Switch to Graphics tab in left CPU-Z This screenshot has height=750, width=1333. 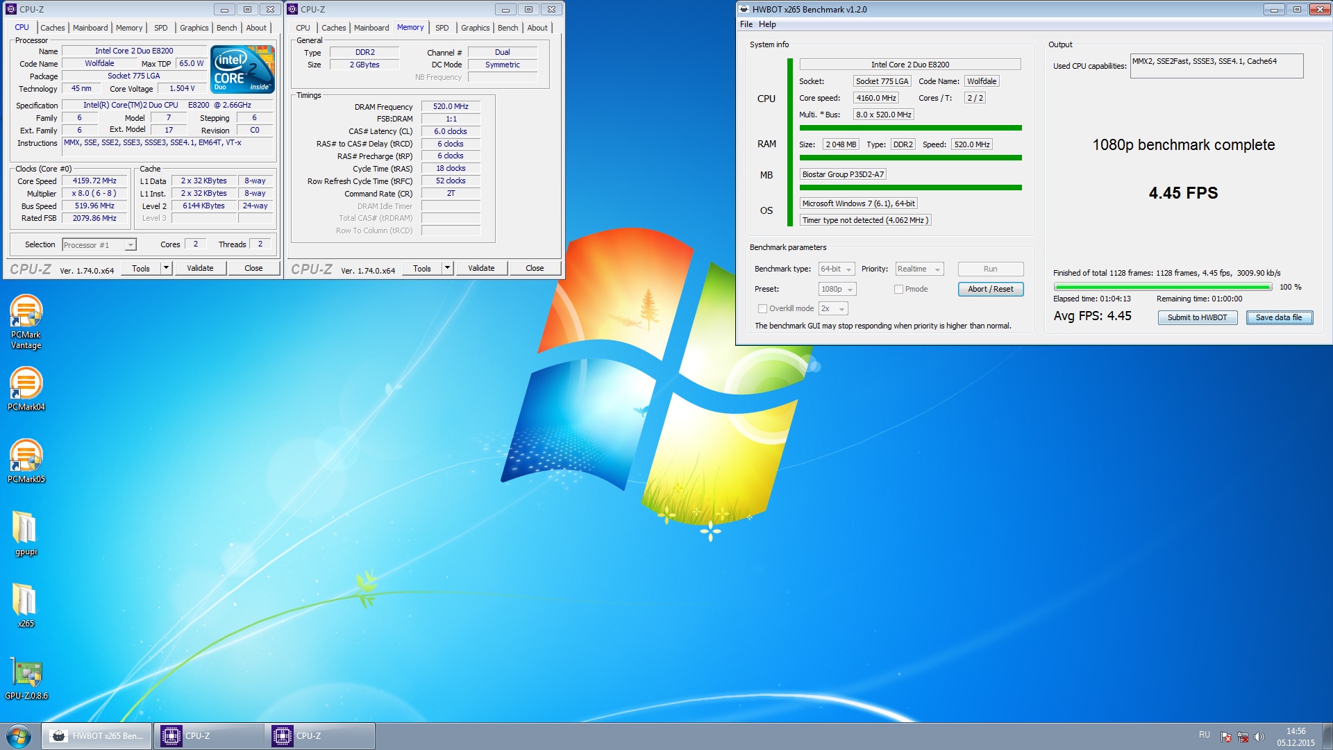[x=194, y=28]
